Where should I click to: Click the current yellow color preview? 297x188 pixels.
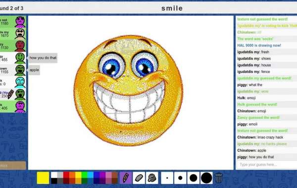[x=43, y=178]
